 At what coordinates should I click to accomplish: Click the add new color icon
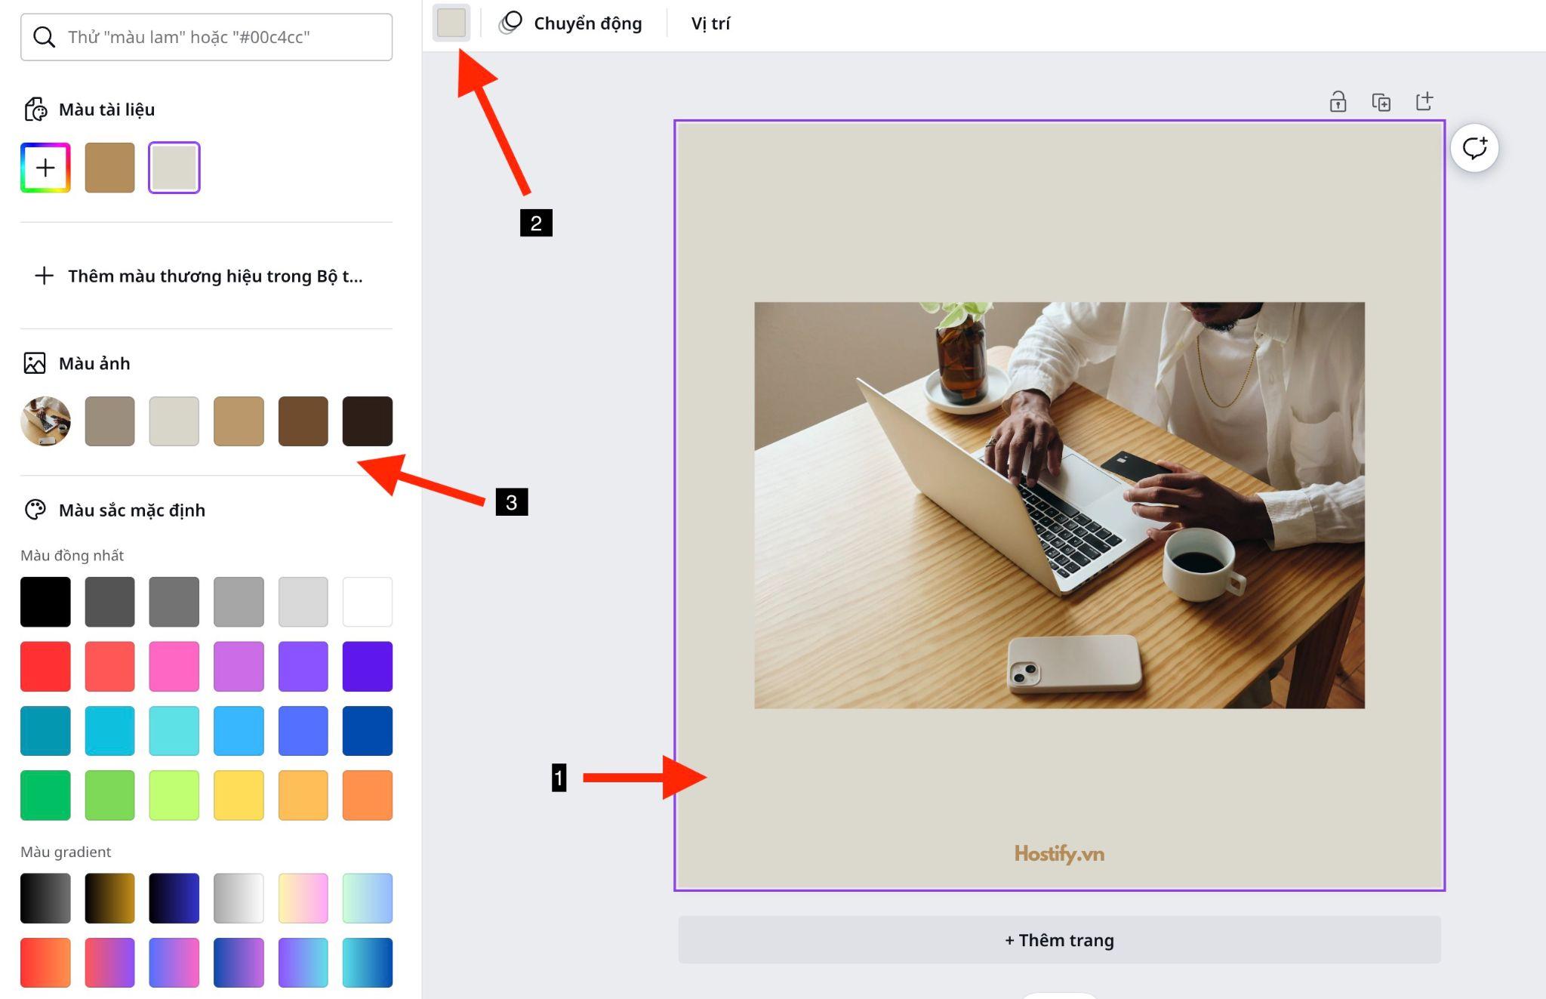pos(46,166)
